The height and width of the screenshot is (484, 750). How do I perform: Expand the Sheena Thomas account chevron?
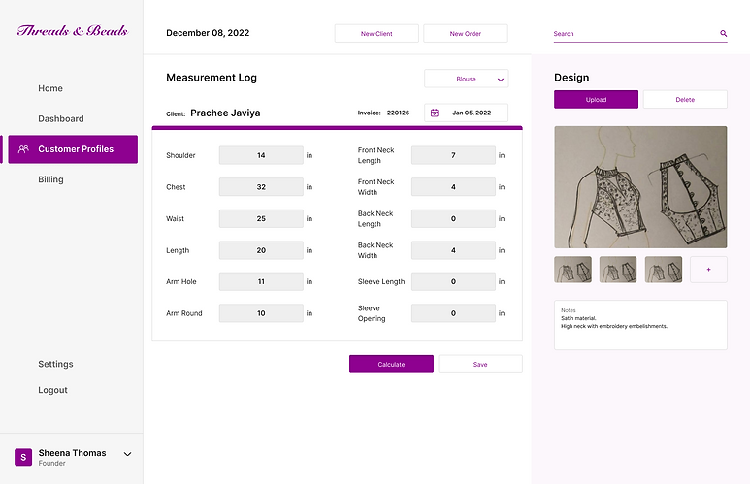tap(128, 454)
